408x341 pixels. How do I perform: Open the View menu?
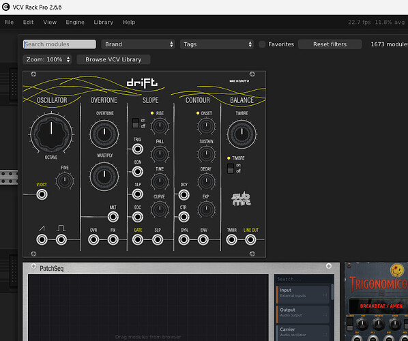pyautogui.click(x=50, y=22)
